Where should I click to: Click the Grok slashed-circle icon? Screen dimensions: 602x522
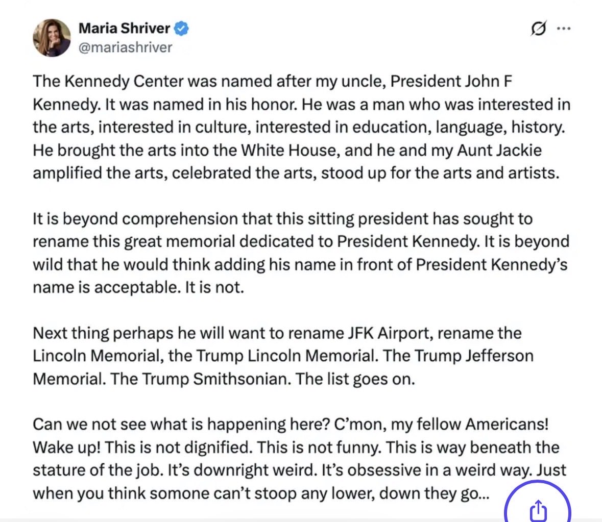[539, 30]
